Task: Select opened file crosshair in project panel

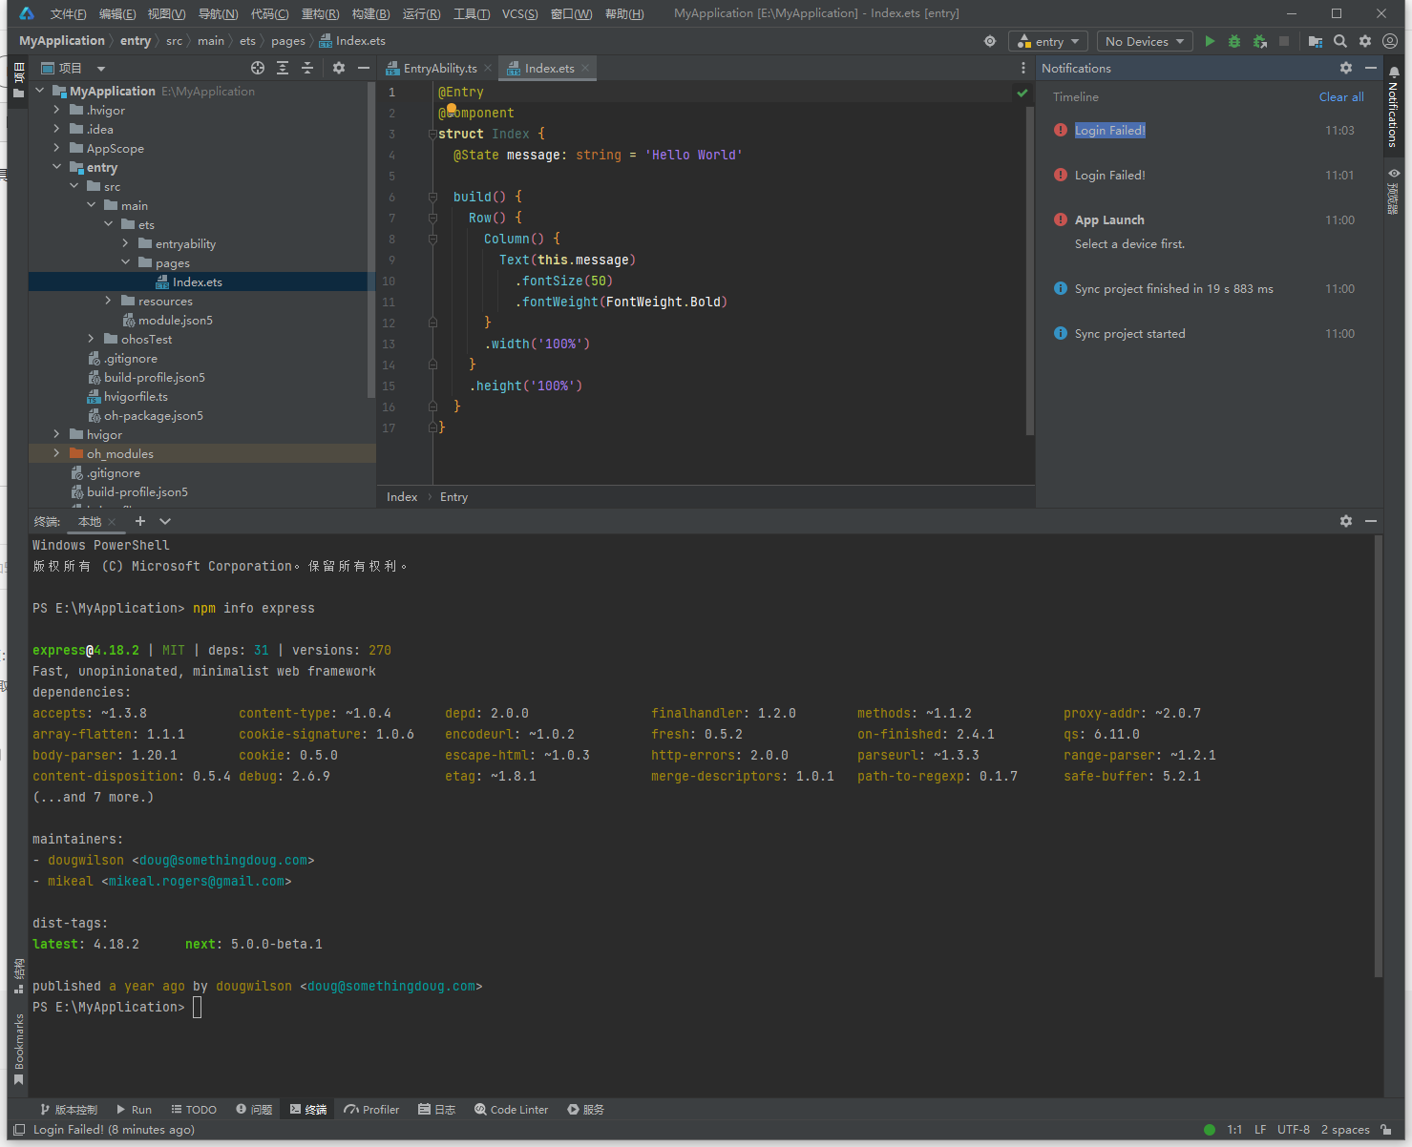Action: tap(258, 68)
